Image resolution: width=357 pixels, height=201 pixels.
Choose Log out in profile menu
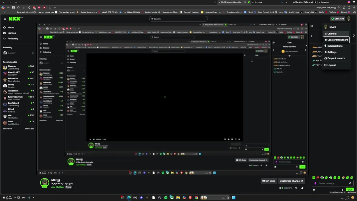point(336,65)
